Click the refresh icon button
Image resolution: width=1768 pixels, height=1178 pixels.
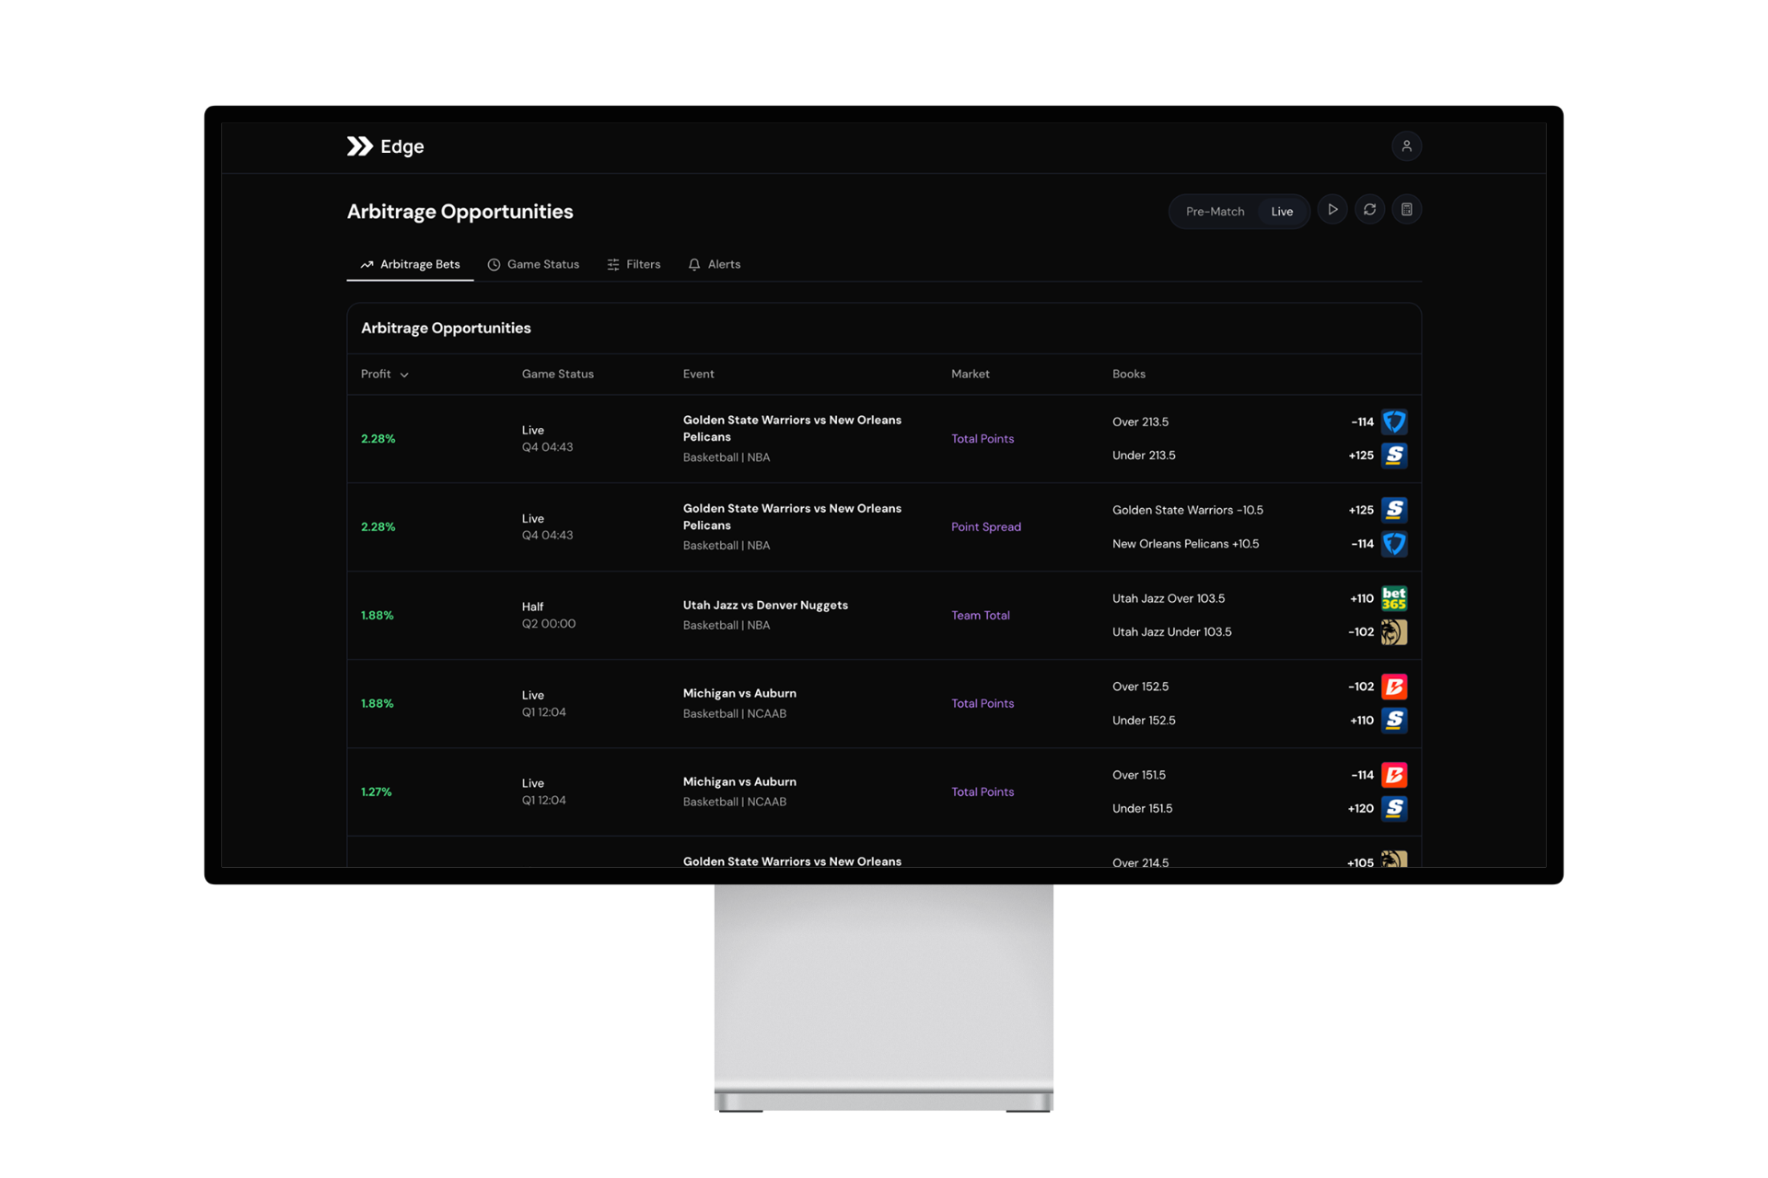[1369, 210]
